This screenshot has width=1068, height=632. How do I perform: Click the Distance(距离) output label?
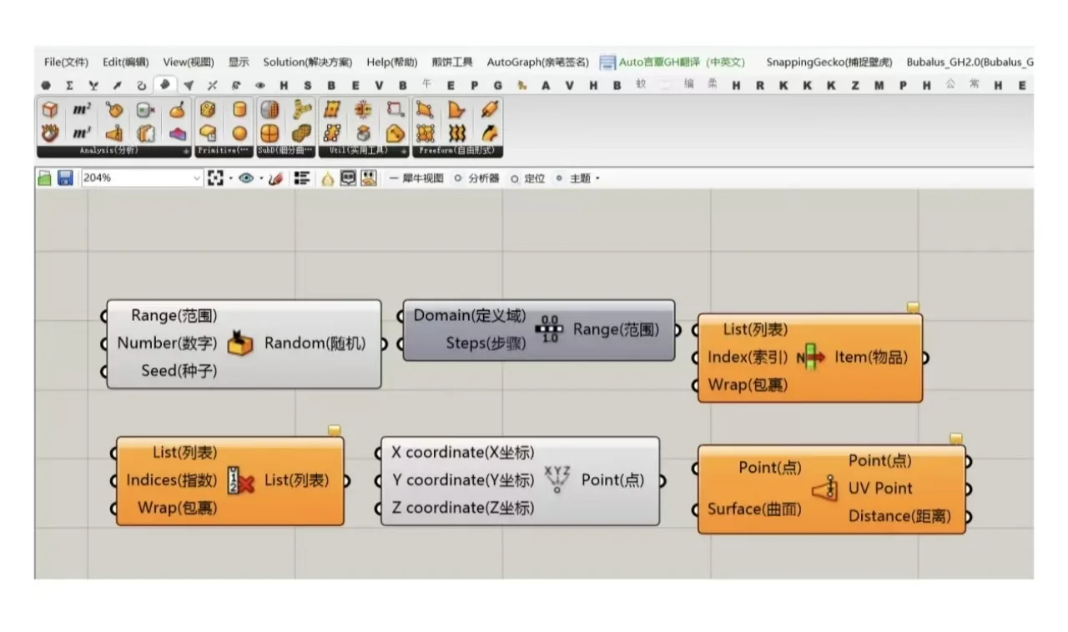pyautogui.click(x=899, y=516)
